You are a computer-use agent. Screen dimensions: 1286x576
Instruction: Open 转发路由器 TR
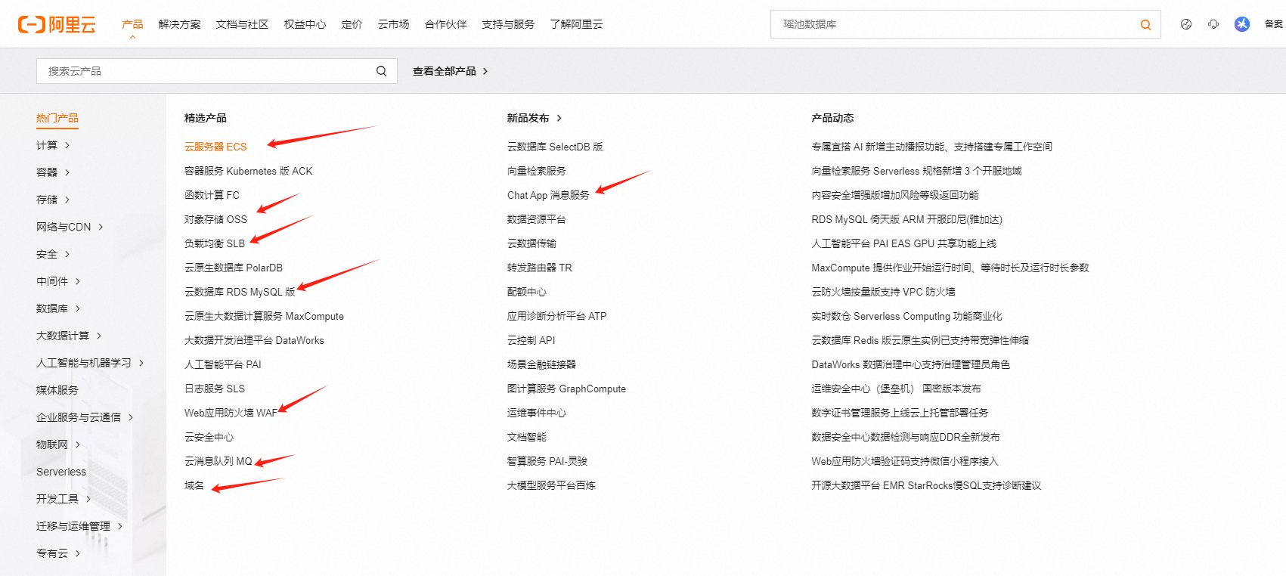pos(540,268)
